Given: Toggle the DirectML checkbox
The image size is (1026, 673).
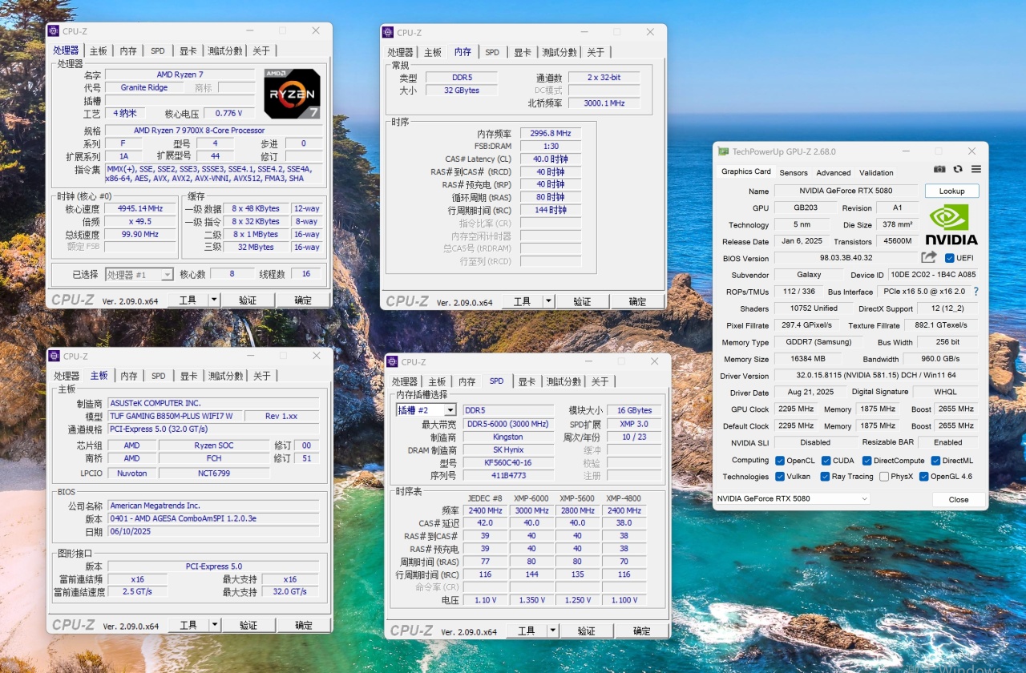Looking at the screenshot, I should point(935,461).
